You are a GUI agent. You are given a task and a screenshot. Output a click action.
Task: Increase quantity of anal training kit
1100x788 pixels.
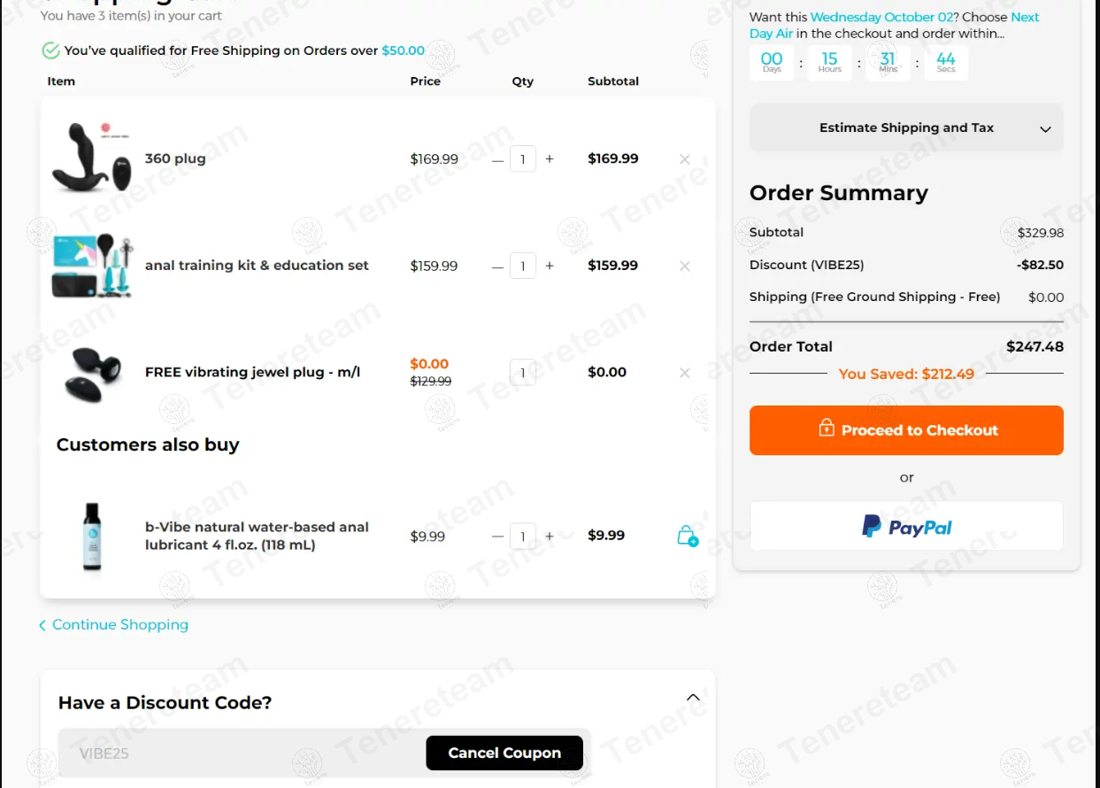tap(550, 266)
